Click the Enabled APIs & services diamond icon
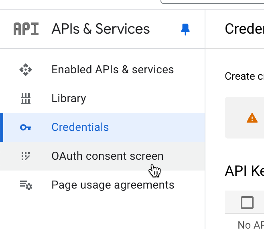This screenshot has width=264, height=229. tap(26, 70)
